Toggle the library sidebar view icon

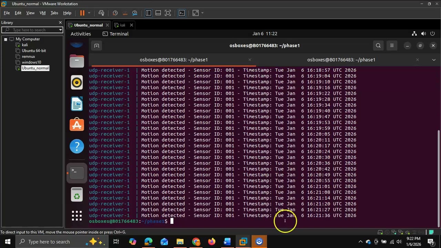(x=148, y=13)
